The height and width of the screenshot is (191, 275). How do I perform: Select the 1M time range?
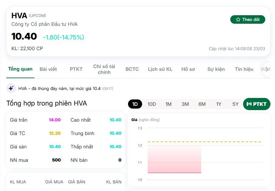pos(169,104)
